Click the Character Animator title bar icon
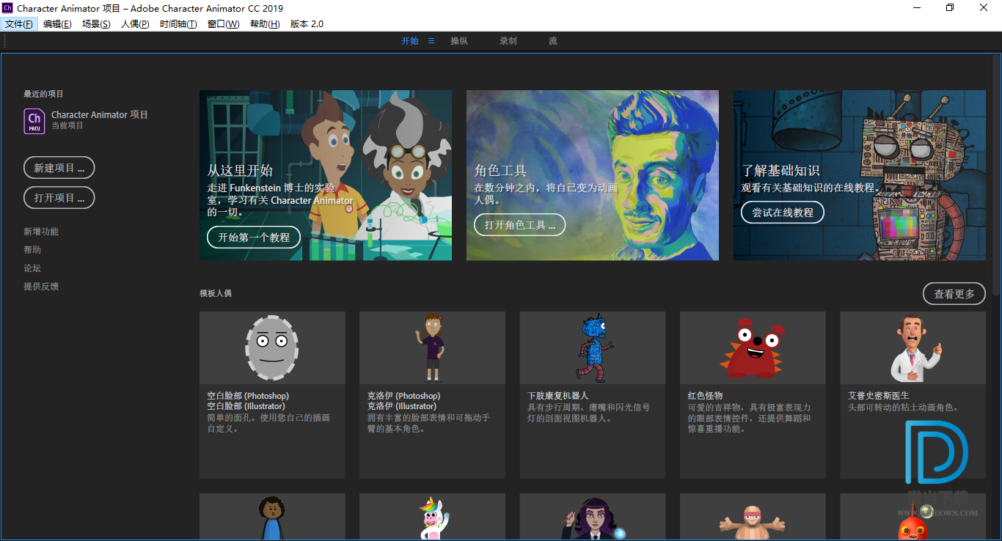1002x541 pixels. (7, 8)
